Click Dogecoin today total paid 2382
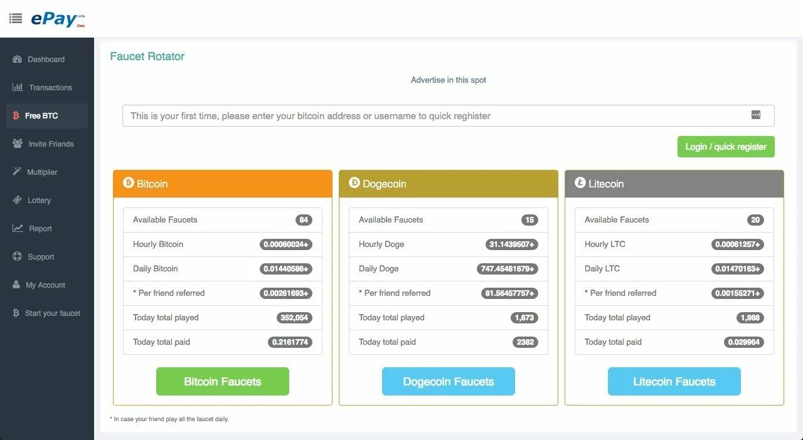This screenshot has height=440, width=803. (x=526, y=342)
